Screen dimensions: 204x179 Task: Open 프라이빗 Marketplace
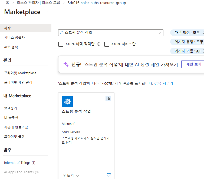tap(20, 73)
